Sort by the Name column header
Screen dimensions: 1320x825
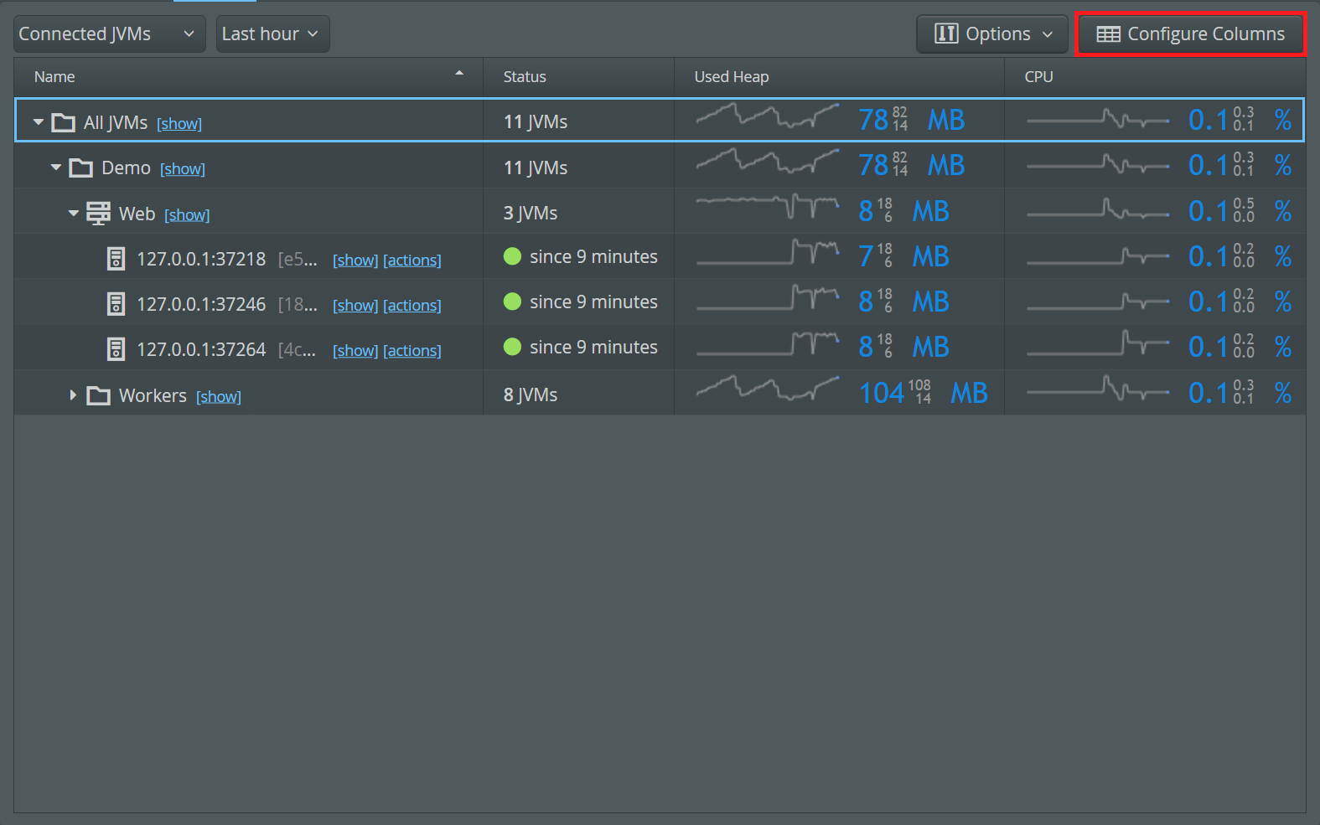[55, 77]
